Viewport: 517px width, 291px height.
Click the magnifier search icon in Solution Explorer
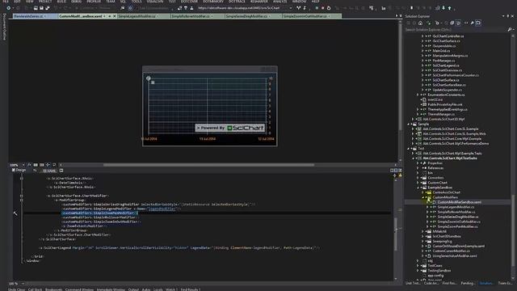point(510,30)
